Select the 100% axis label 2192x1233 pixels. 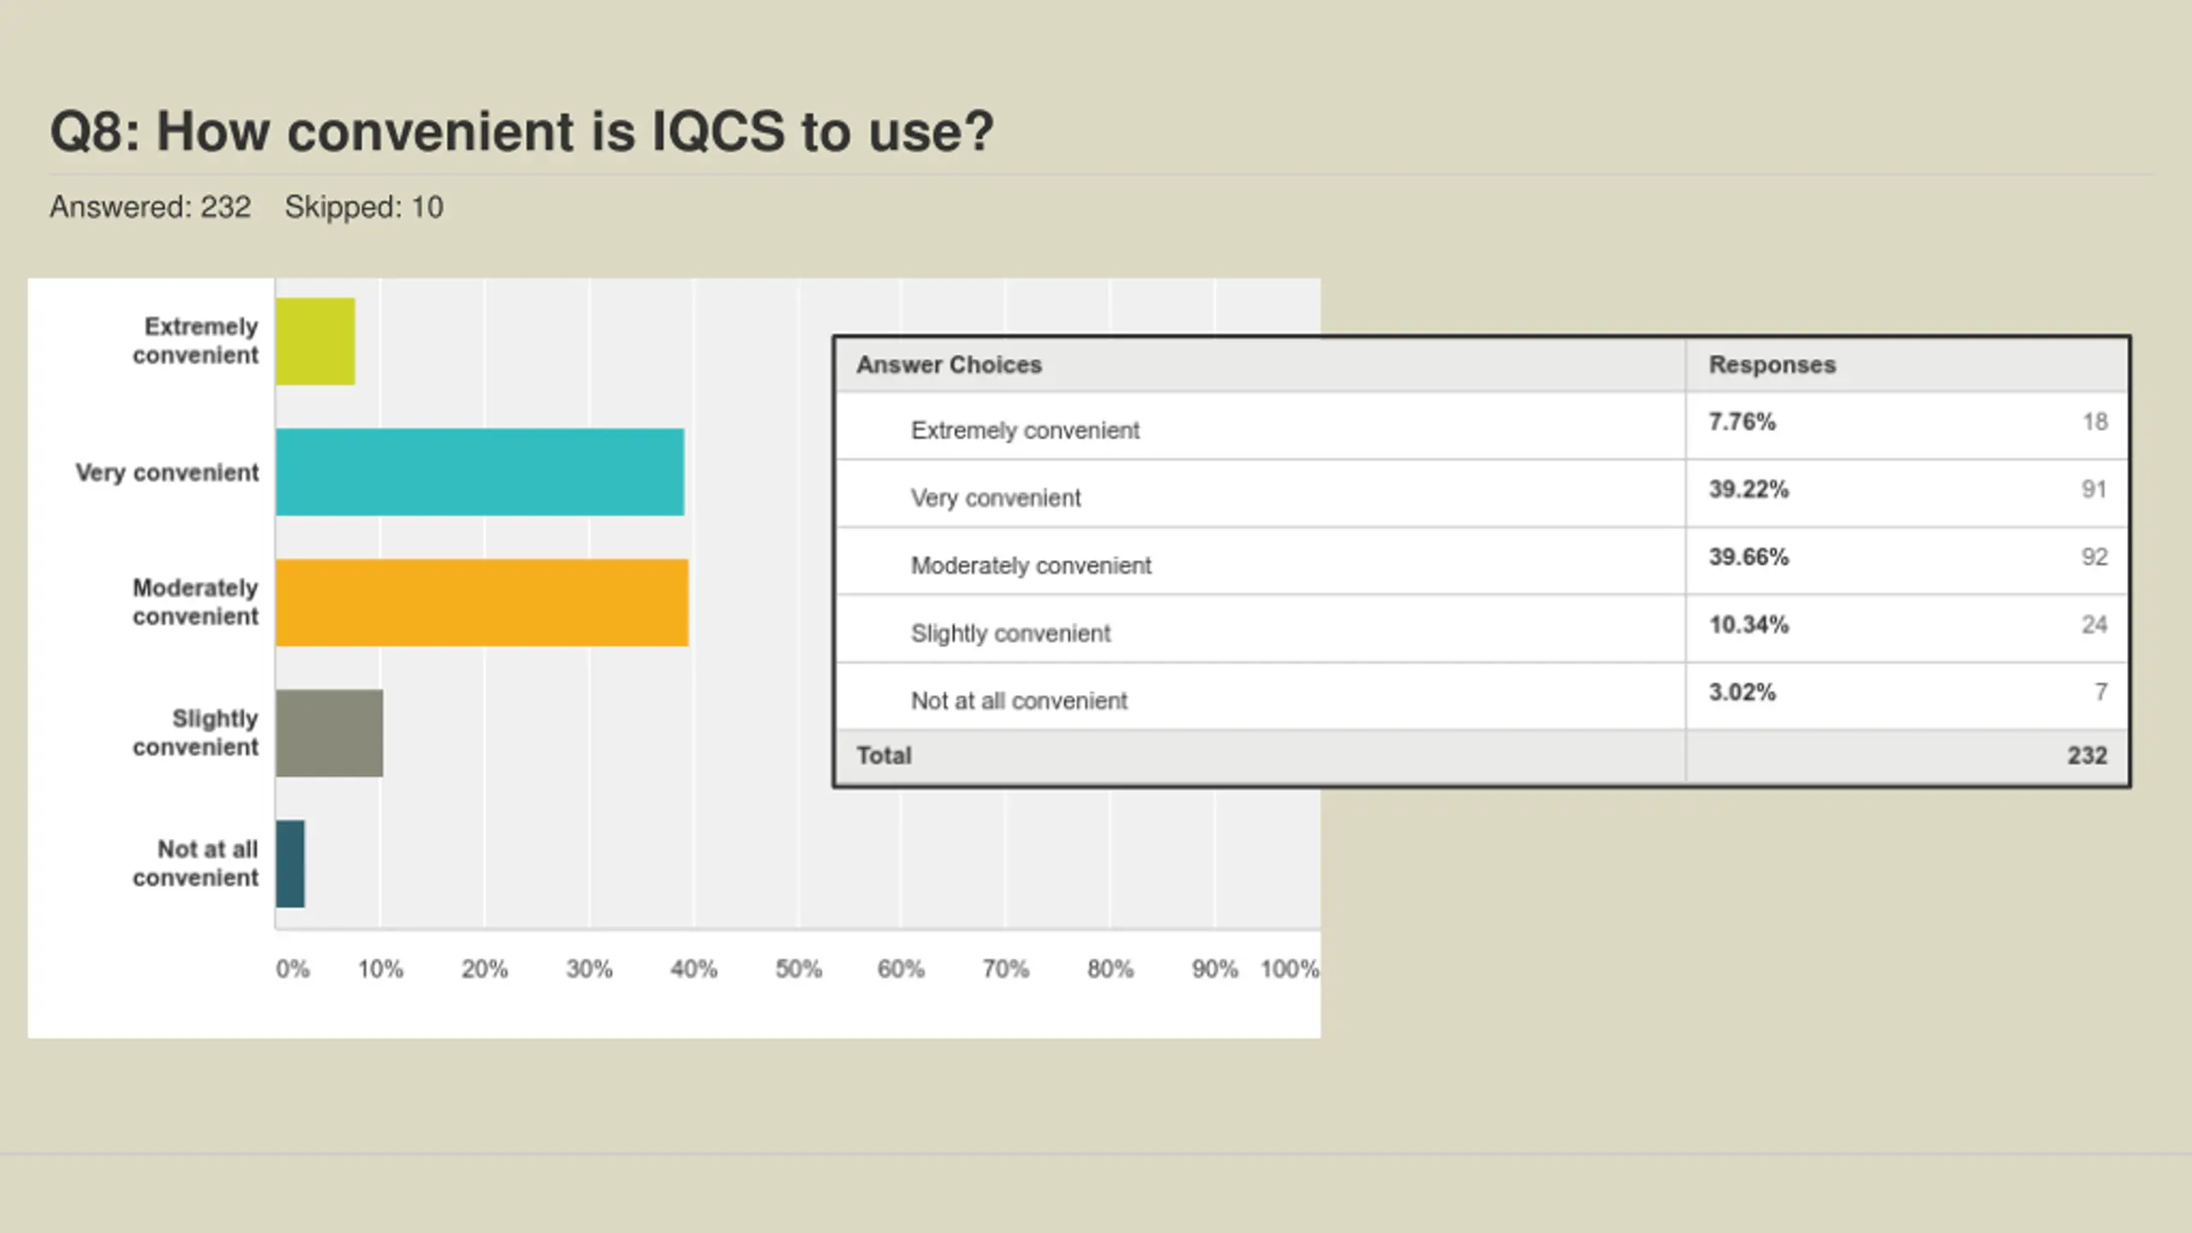[1289, 969]
